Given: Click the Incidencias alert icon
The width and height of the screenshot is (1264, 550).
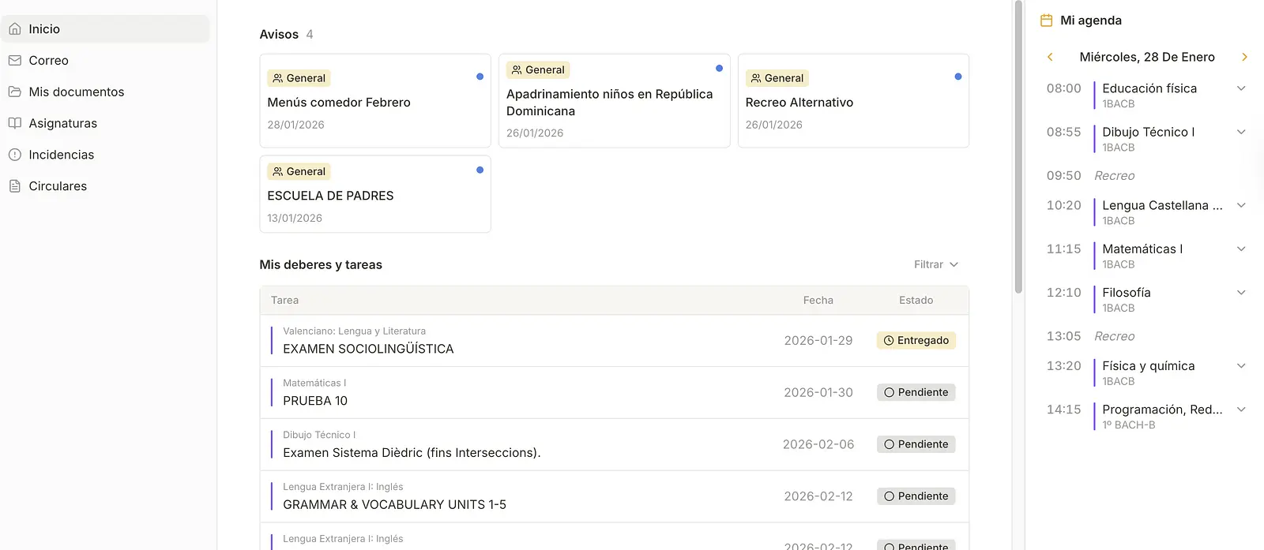Looking at the screenshot, I should 15,155.
